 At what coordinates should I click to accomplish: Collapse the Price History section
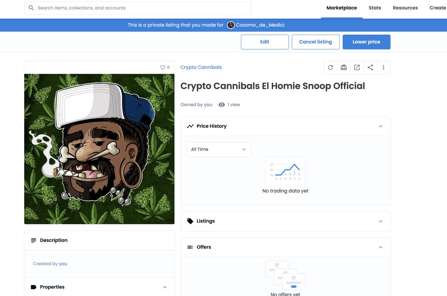tap(381, 126)
